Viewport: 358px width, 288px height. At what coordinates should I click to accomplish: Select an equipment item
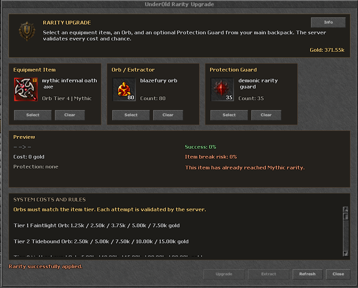point(32,115)
